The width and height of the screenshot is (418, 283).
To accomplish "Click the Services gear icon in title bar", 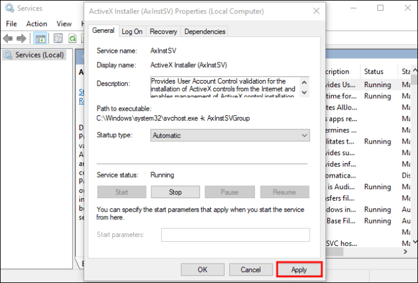I will [10, 8].
